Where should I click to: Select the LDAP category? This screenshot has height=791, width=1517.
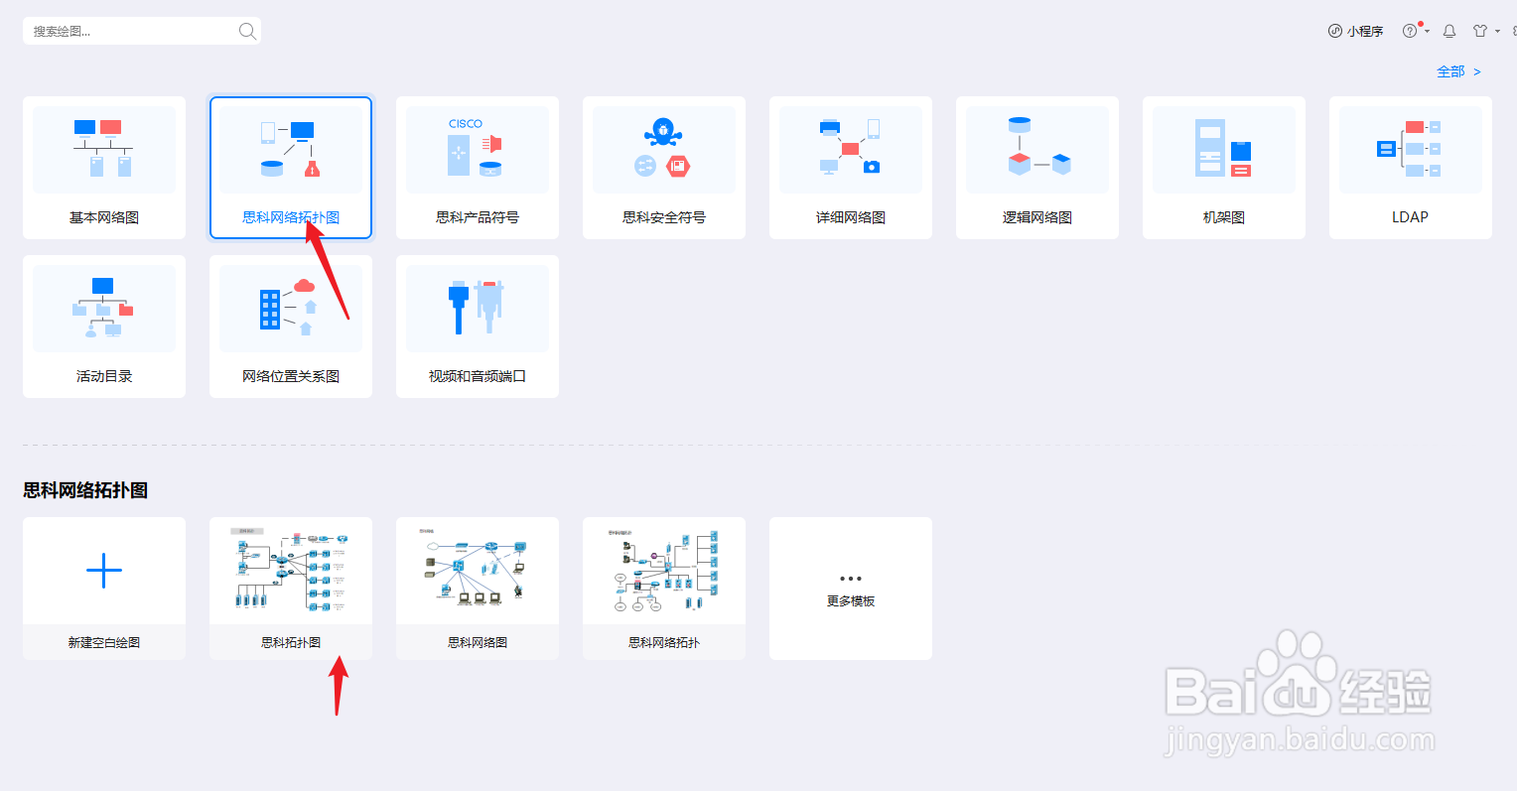(1410, 167)
